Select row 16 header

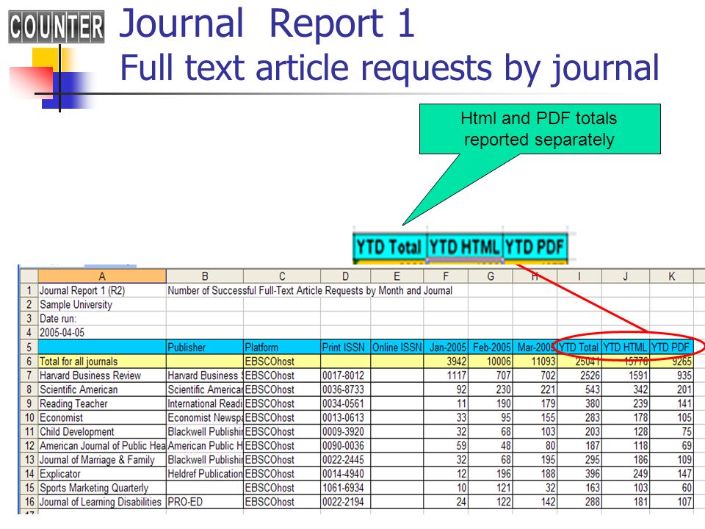click(x=29, y=501)
